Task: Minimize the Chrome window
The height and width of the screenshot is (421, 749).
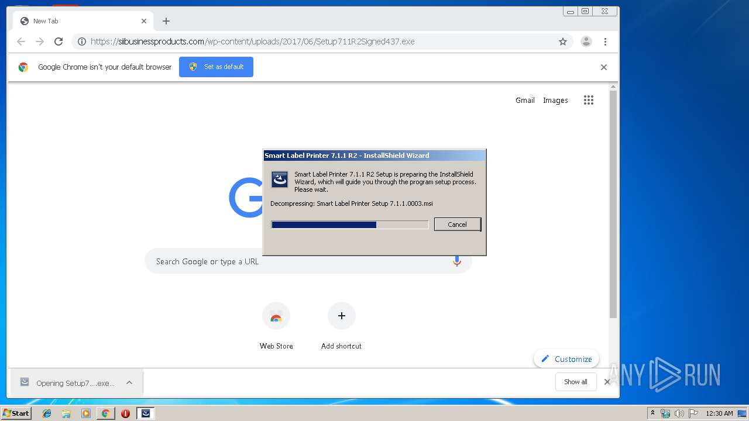Action: (x=571, y=11)
